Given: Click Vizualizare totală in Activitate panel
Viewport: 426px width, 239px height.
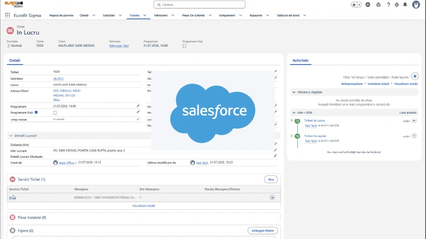Looking at the screenshot, I should pyautogui.click(x=406, y=84).
